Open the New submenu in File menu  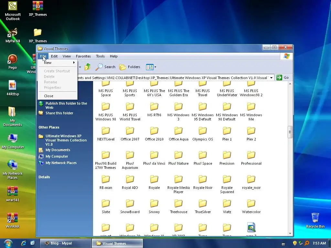pyautogui.click(x=58, y=63)
